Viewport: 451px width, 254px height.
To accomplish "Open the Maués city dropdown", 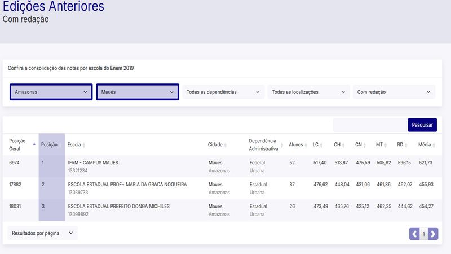I will click(x=138, y=92).
